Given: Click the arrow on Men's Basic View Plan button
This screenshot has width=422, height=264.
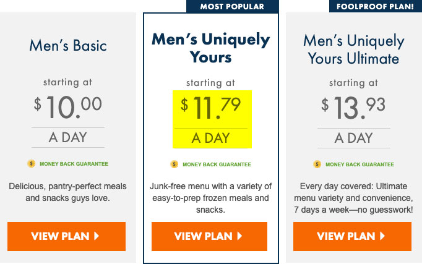Looking at the screenshot, I should 97,236.
